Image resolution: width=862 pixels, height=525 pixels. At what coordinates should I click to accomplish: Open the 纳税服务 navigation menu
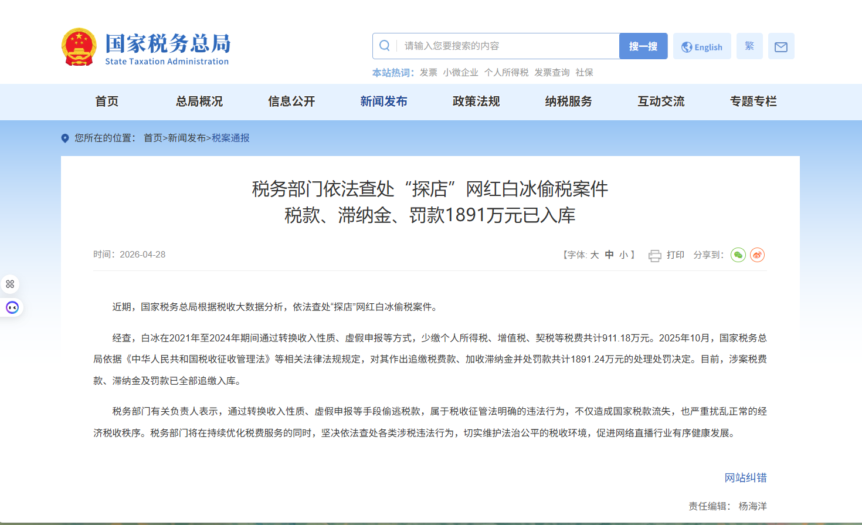click(x=568, y=101)
